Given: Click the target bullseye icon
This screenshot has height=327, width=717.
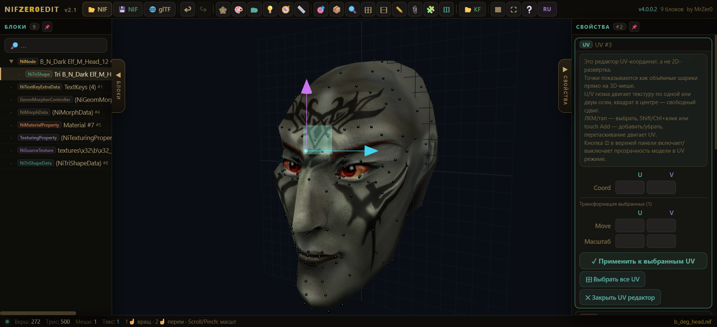Looking at the screenshot, I should point(321,10).
